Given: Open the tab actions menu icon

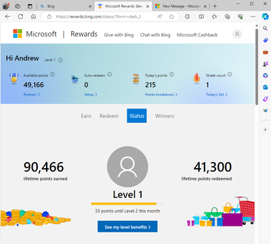Looking at the screenshot, I should tap(30, 6).
